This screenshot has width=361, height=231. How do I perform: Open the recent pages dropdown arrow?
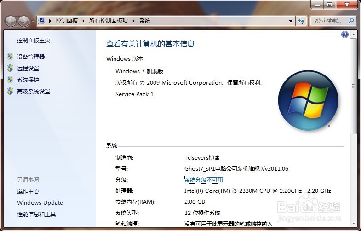(x=33, y=22)
